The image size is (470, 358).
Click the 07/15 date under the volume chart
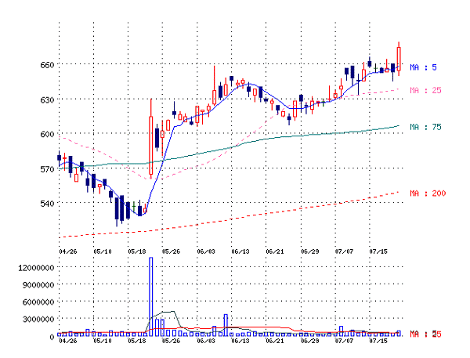378,341
